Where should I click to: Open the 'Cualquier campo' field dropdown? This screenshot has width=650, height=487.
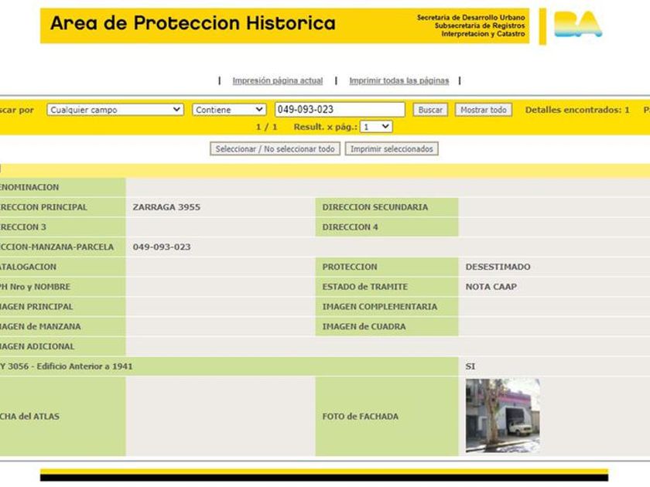[115, 110]
